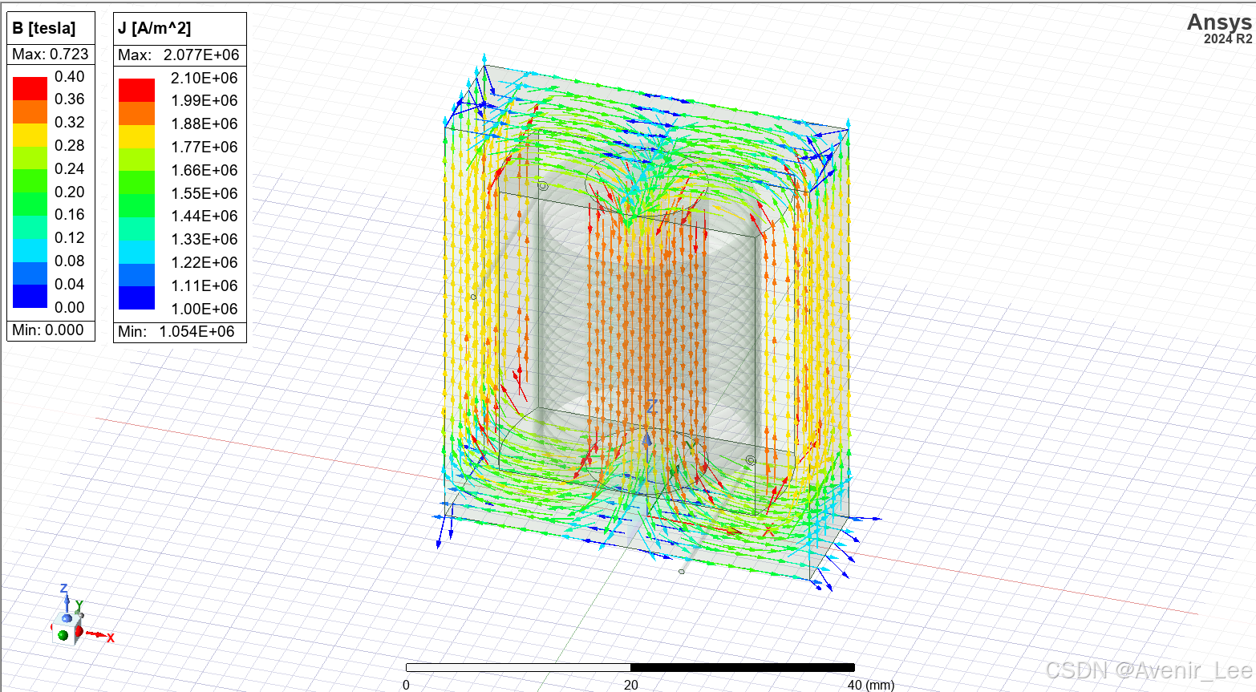Click the yellow 1.88E+06 J legend swatch

pyautogui.click(x=136, y=136)
